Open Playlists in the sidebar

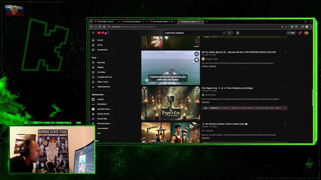(100, 67)
